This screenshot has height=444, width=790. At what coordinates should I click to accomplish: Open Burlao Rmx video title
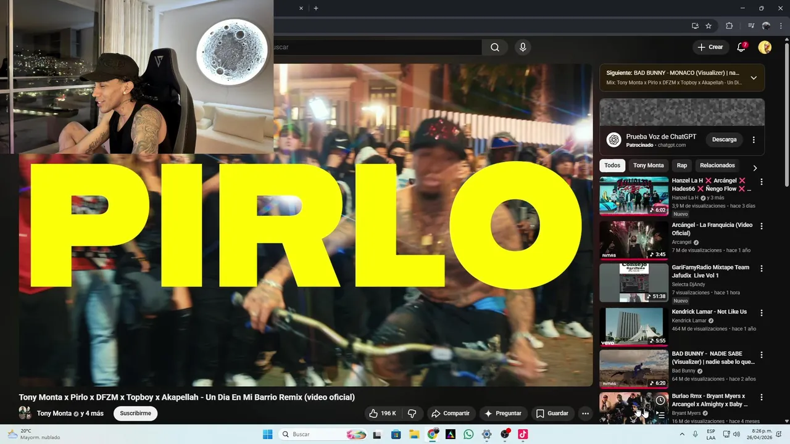pos(709,400)
